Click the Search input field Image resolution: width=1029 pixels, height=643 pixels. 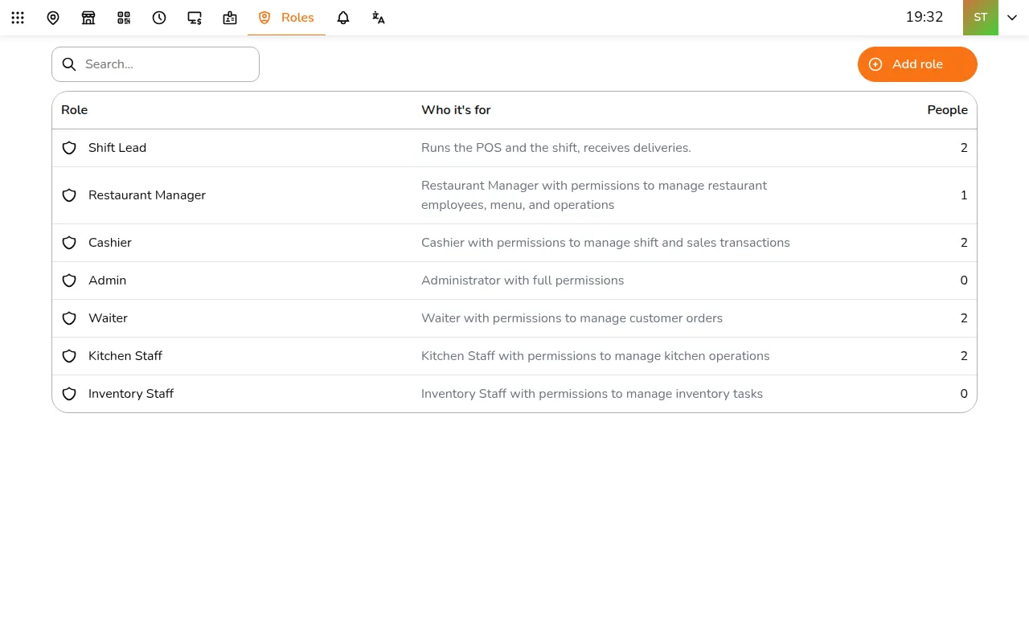pyautogui.click(x=155, y=64)
